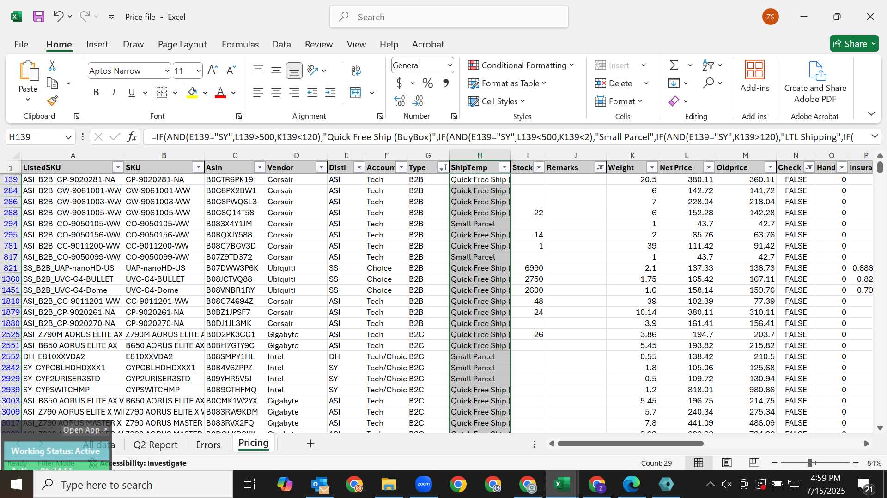Toggle Underline formatting
887x498 pixels.
pos(132,92)
